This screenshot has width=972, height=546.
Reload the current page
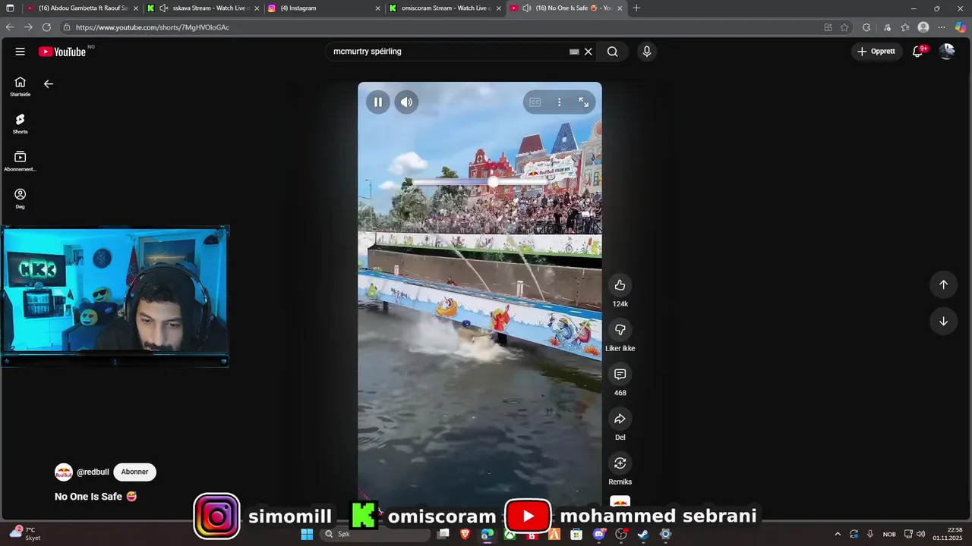tap(46, 27)
